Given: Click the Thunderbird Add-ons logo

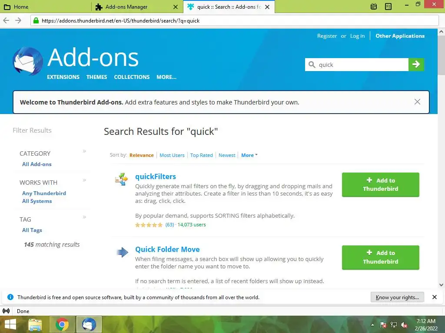Looking at the screenshot, I should pyautogui.click(x=28, y=61).
